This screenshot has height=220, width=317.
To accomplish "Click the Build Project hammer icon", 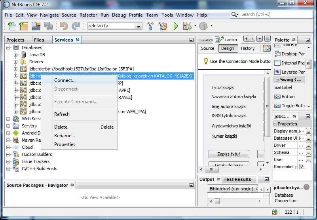I will pos(150,26).
